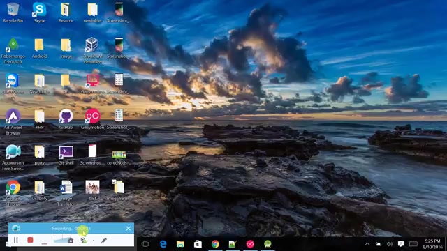Viewport: 447px width, 251px height.
Task: Select the Usability folder on desktop
Action: pos(39,190)
